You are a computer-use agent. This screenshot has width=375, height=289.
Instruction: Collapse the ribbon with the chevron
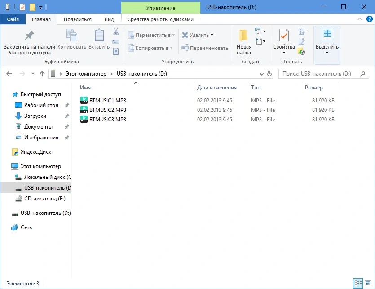(359, 19)
